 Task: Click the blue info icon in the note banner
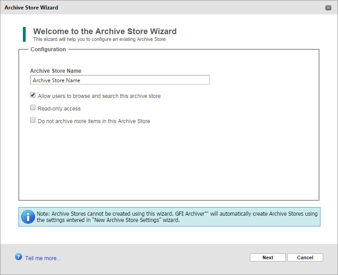(x=28, y=217)
